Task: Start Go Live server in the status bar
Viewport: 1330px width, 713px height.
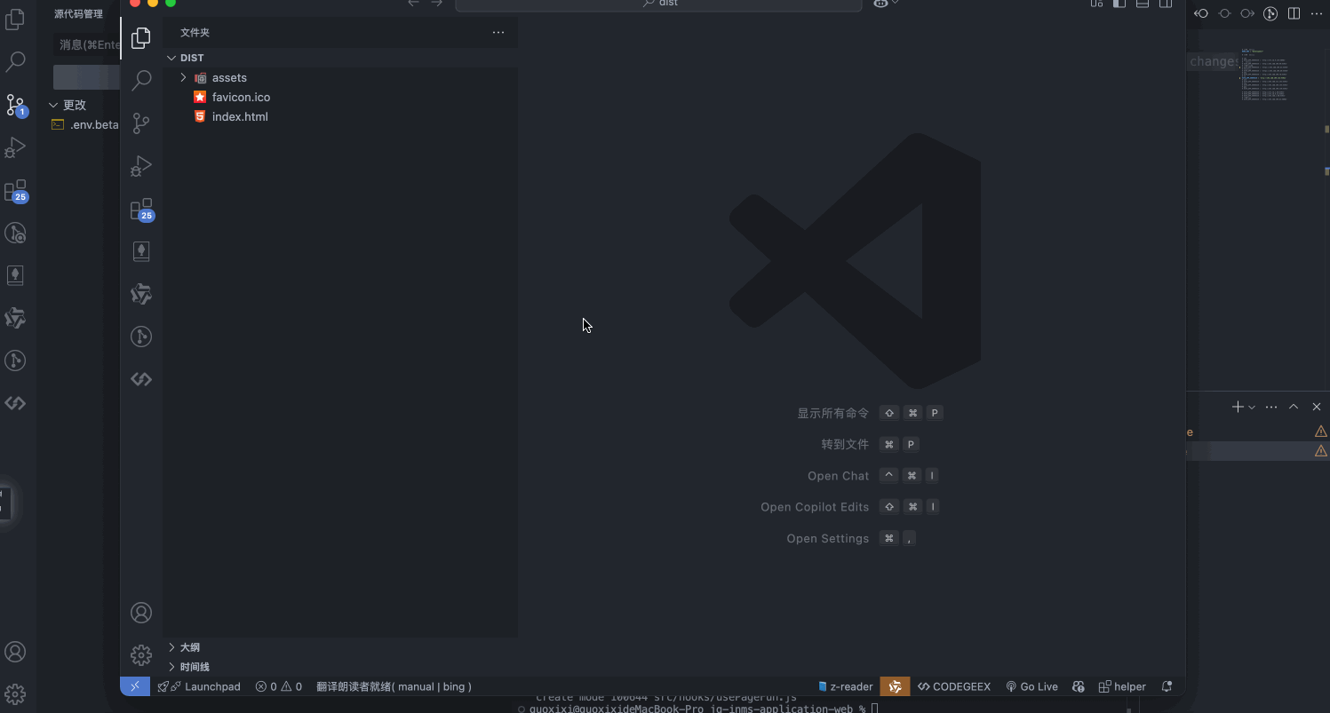Action: pos(1031,686)
